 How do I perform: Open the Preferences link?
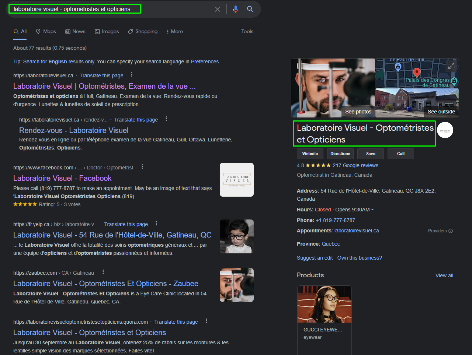point(205,61)
